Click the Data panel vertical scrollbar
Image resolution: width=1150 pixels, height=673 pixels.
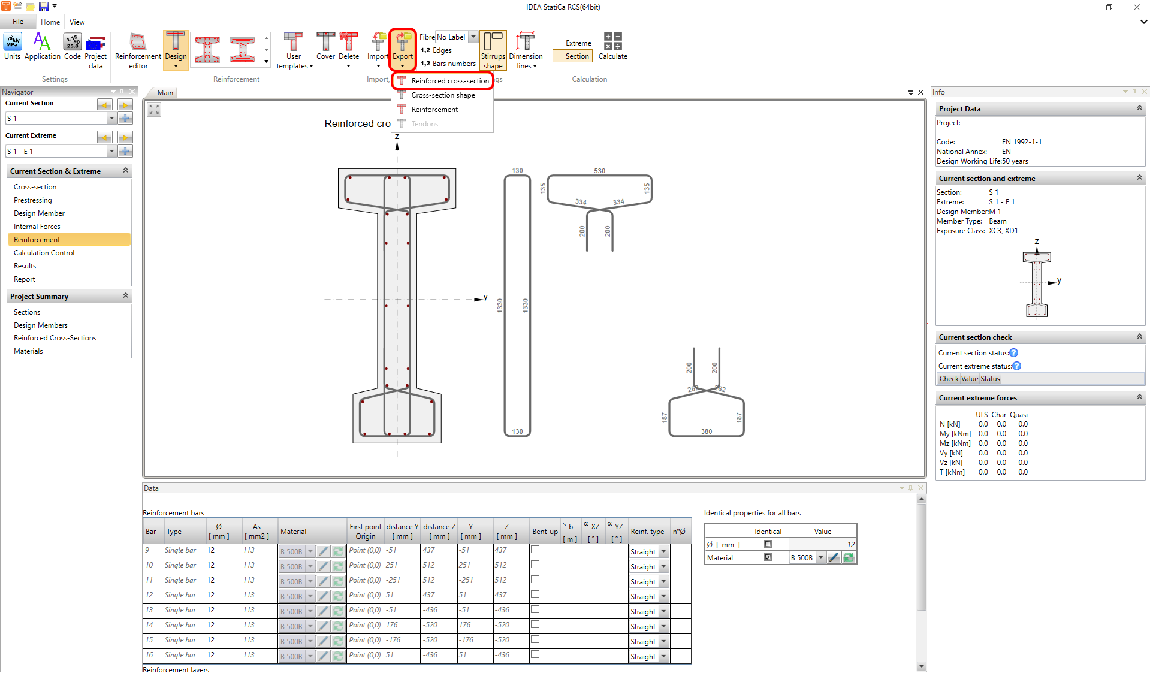pyautogui.click(x=921, y=557)
